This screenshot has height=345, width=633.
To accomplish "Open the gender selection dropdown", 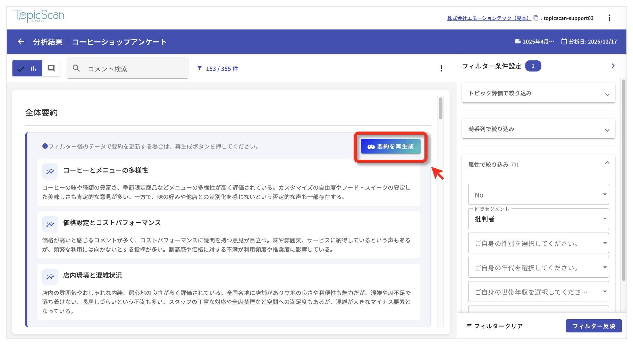I will pos(538,243).
